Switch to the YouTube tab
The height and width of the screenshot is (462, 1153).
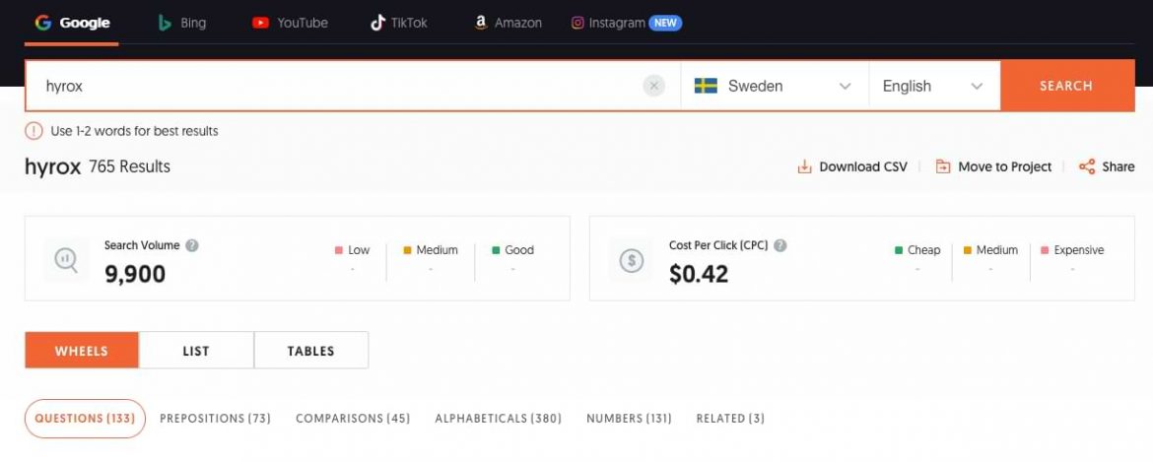[290, 23]
